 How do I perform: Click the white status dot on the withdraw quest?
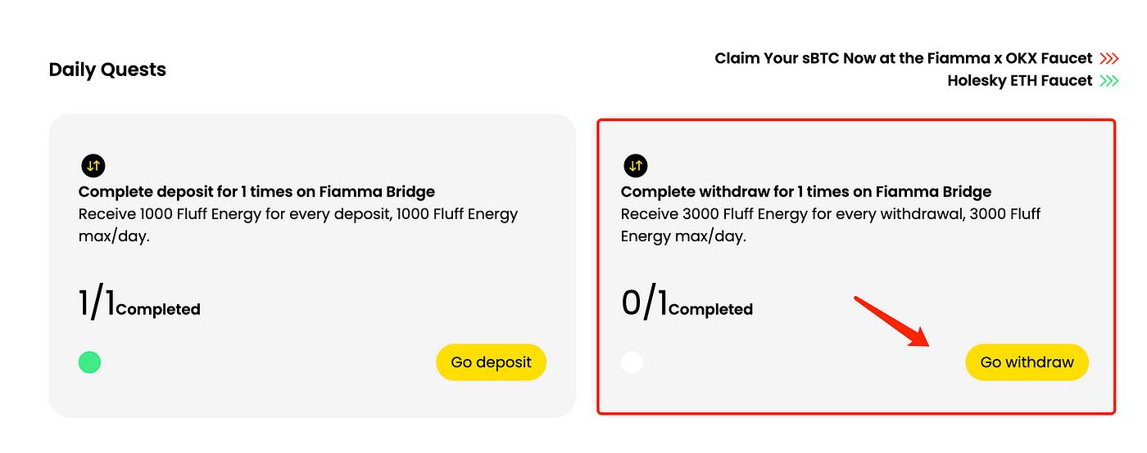632,362
